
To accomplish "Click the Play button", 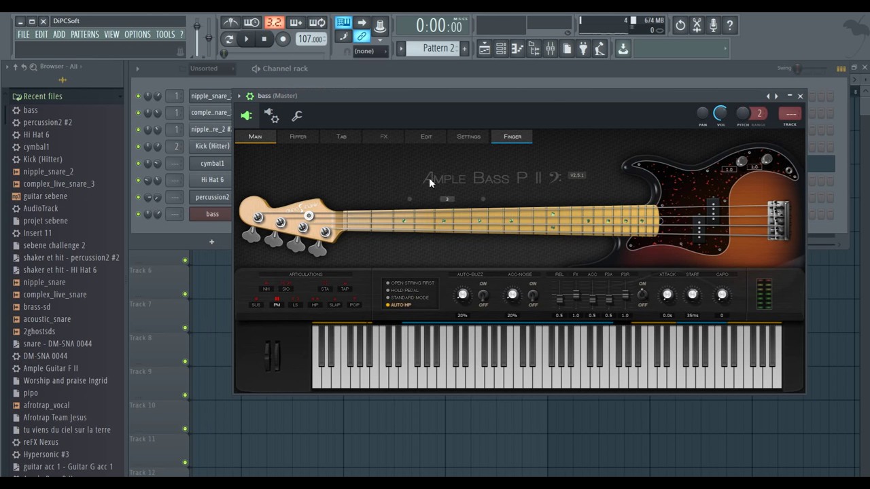I will point(247,39).
